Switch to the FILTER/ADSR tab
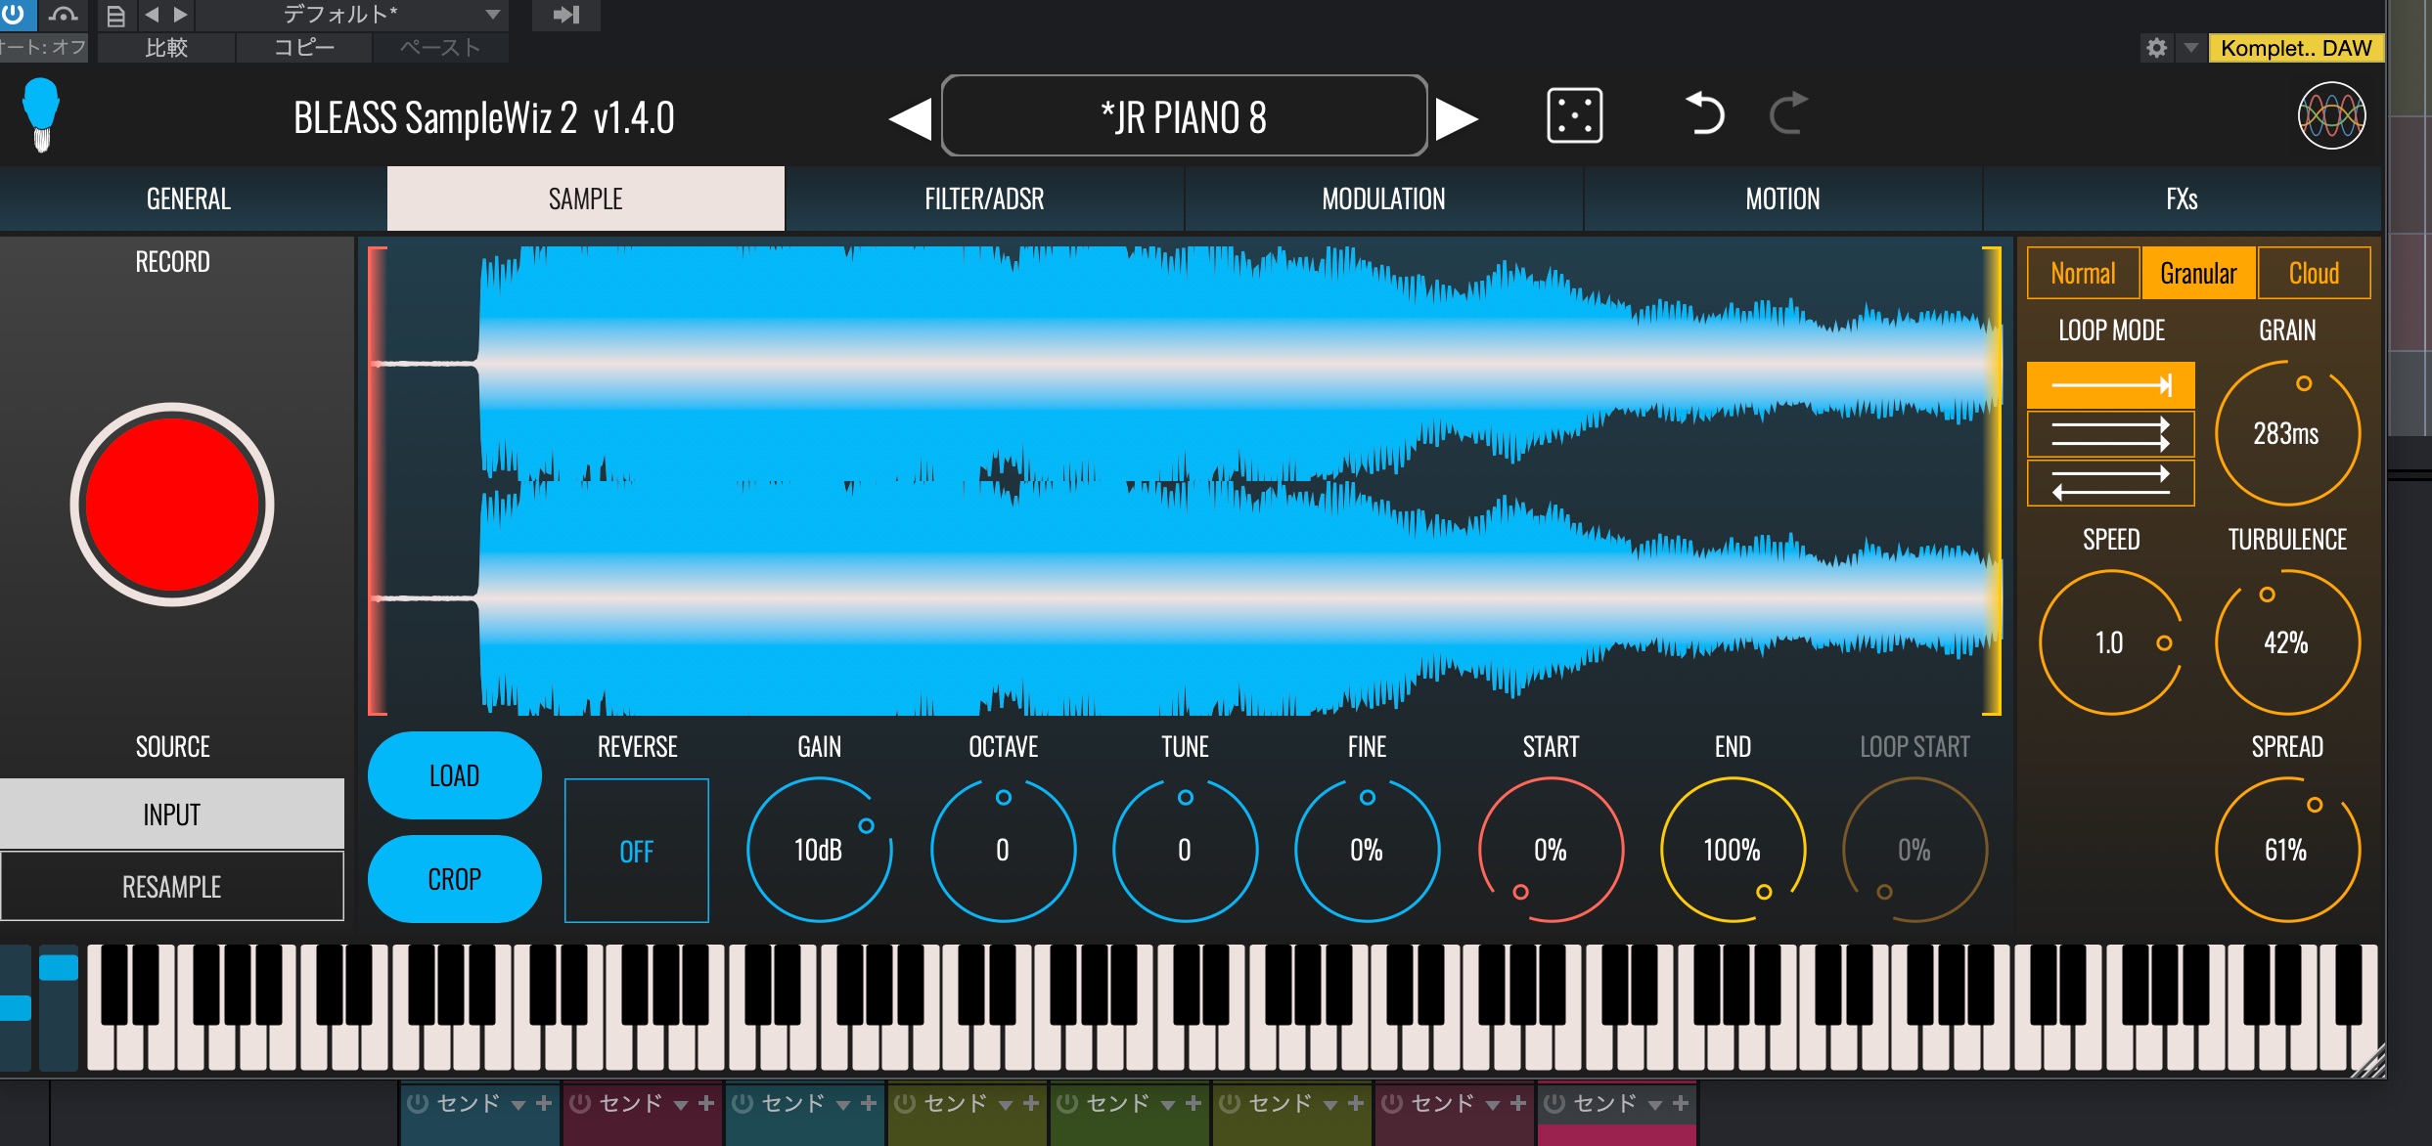Viewport: 2432px width, 1146px height. coord(984,198)
